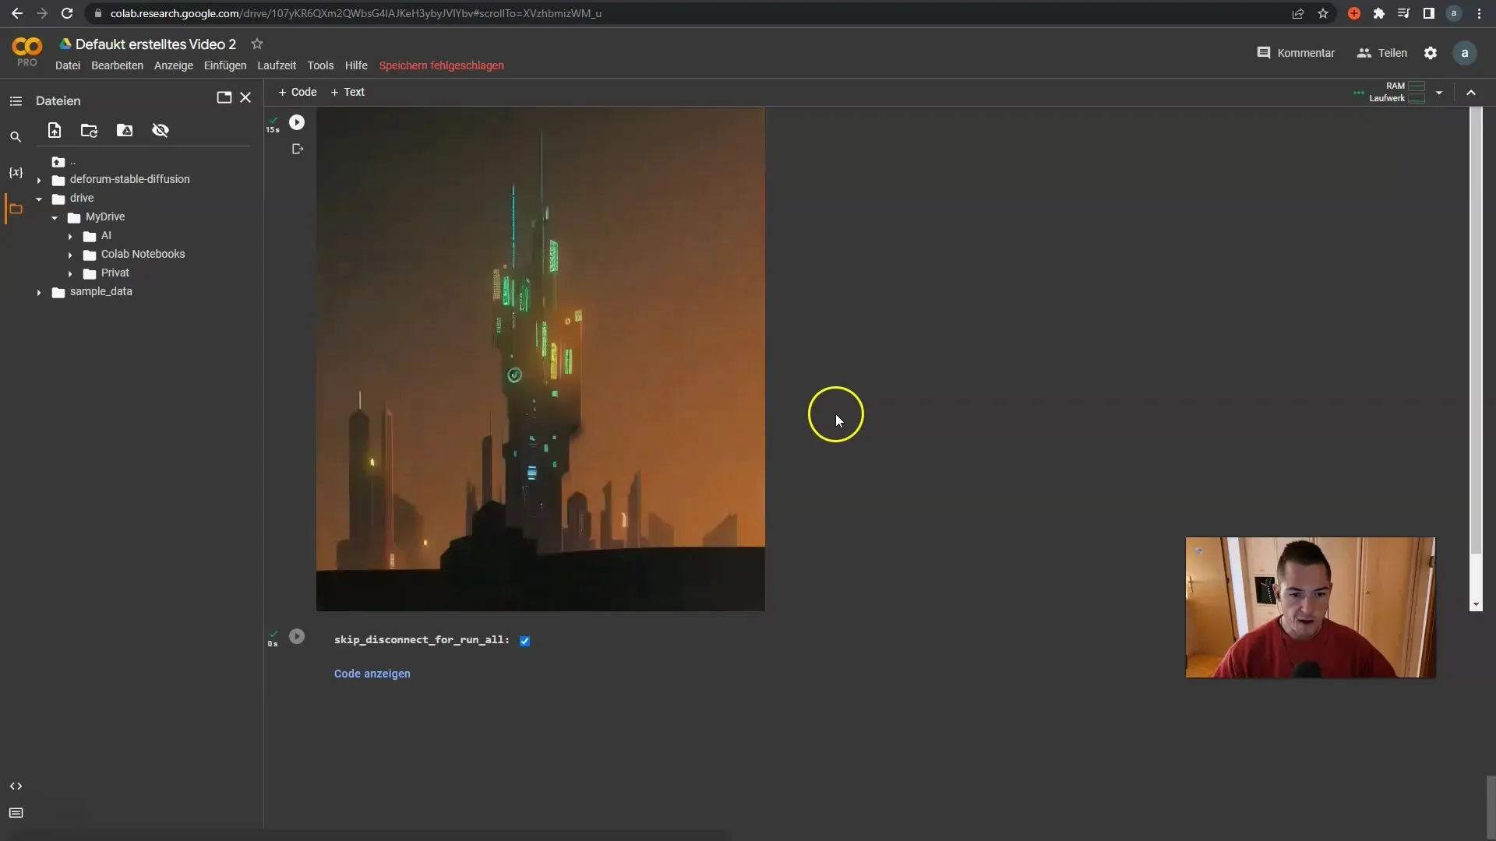1496x841 pixels.
Task: Open the Kommentar panel
Action: (x=1296, y=53)
